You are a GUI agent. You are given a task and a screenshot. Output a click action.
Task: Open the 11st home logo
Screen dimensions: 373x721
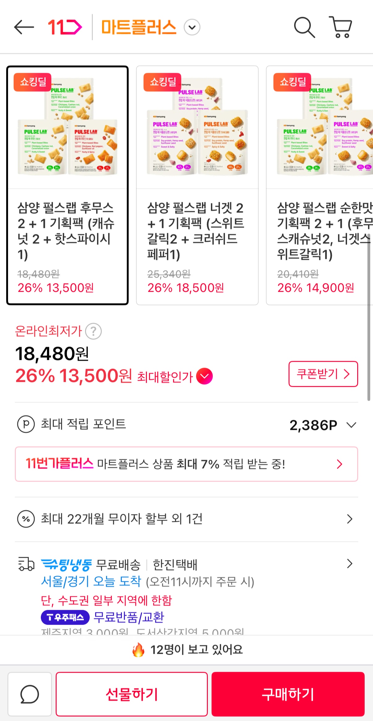pos(65,27)
